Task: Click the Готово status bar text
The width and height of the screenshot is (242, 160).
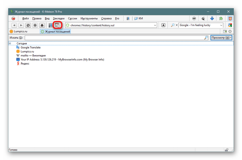Action: coord(13,150)
